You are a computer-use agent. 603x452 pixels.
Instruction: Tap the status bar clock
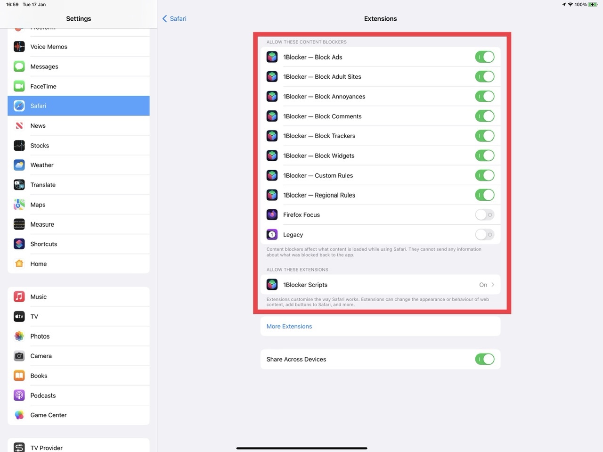point(12,5)
